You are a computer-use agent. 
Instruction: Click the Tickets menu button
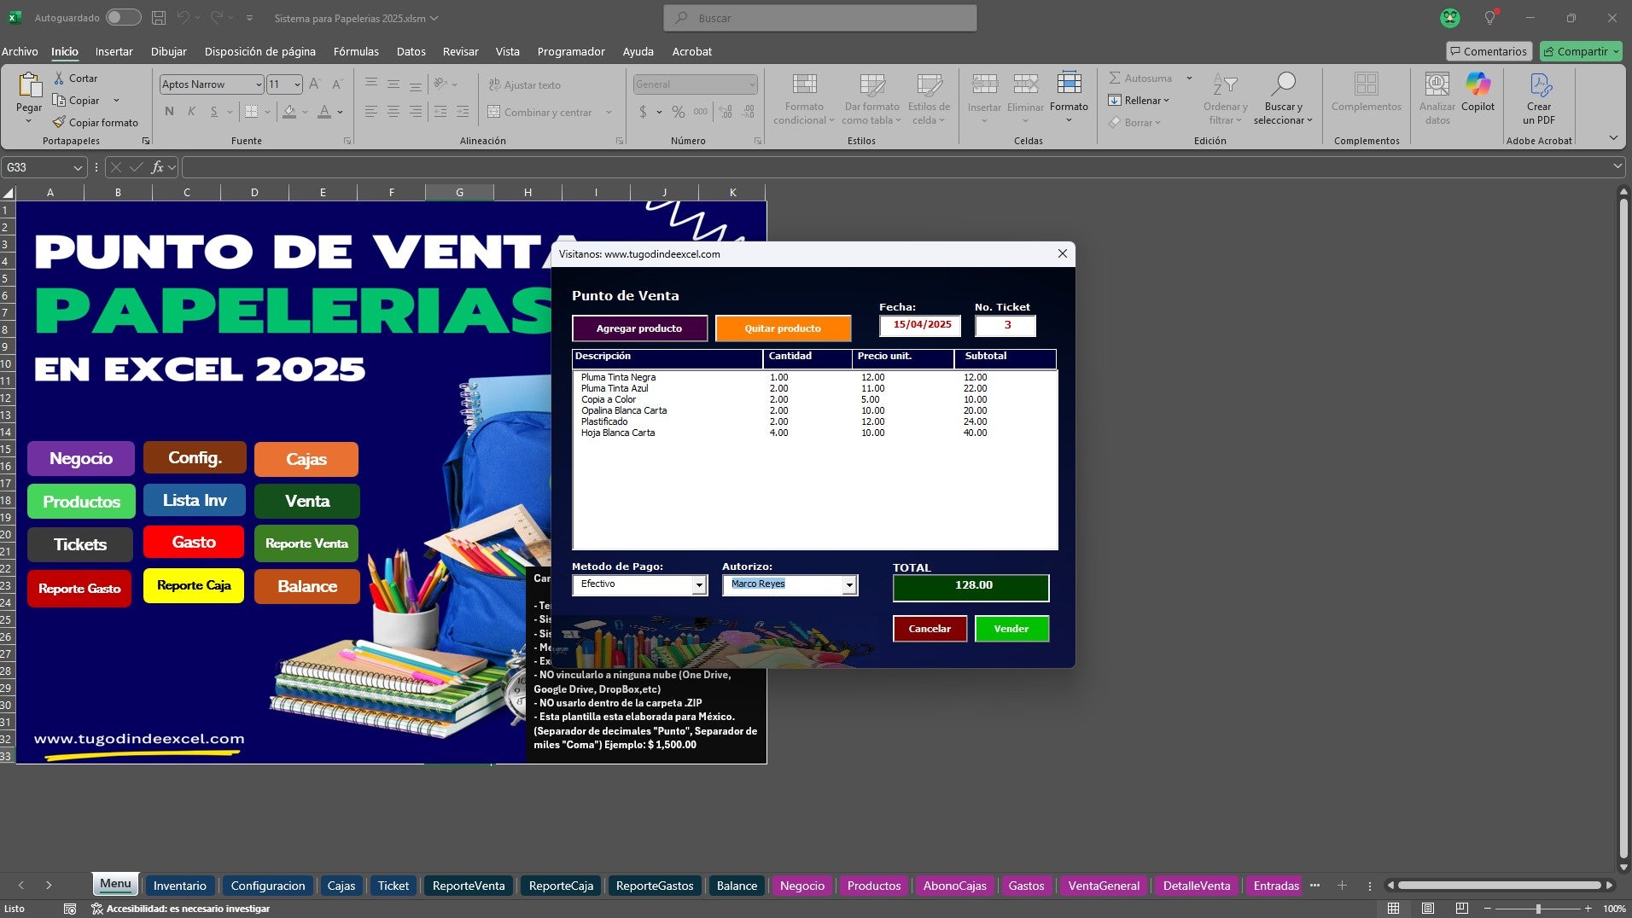80,544
